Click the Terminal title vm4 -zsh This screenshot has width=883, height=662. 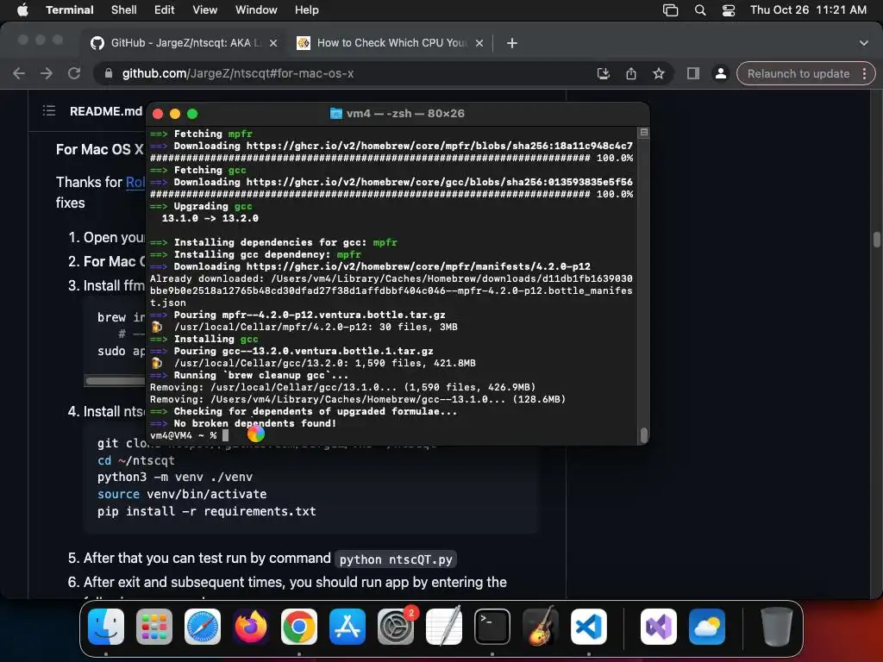[398, 113]
